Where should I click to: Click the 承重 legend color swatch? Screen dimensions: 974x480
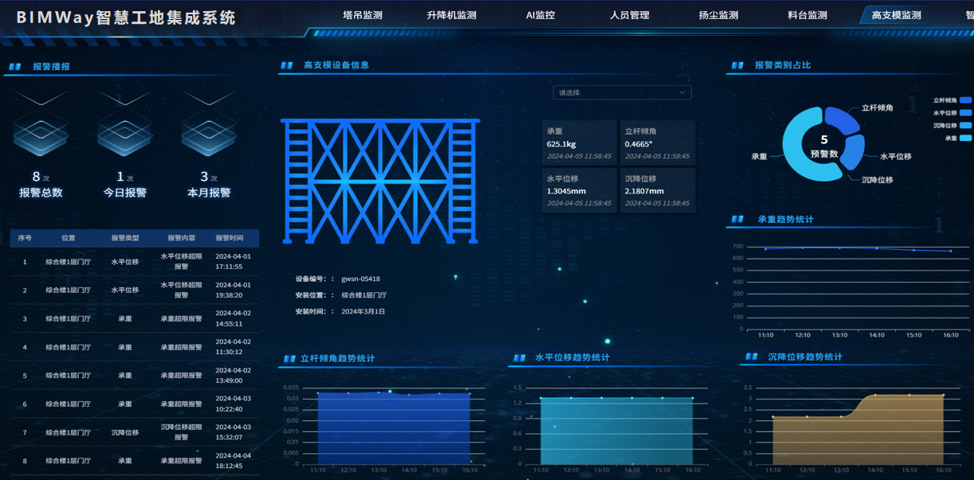pos(965,139)
